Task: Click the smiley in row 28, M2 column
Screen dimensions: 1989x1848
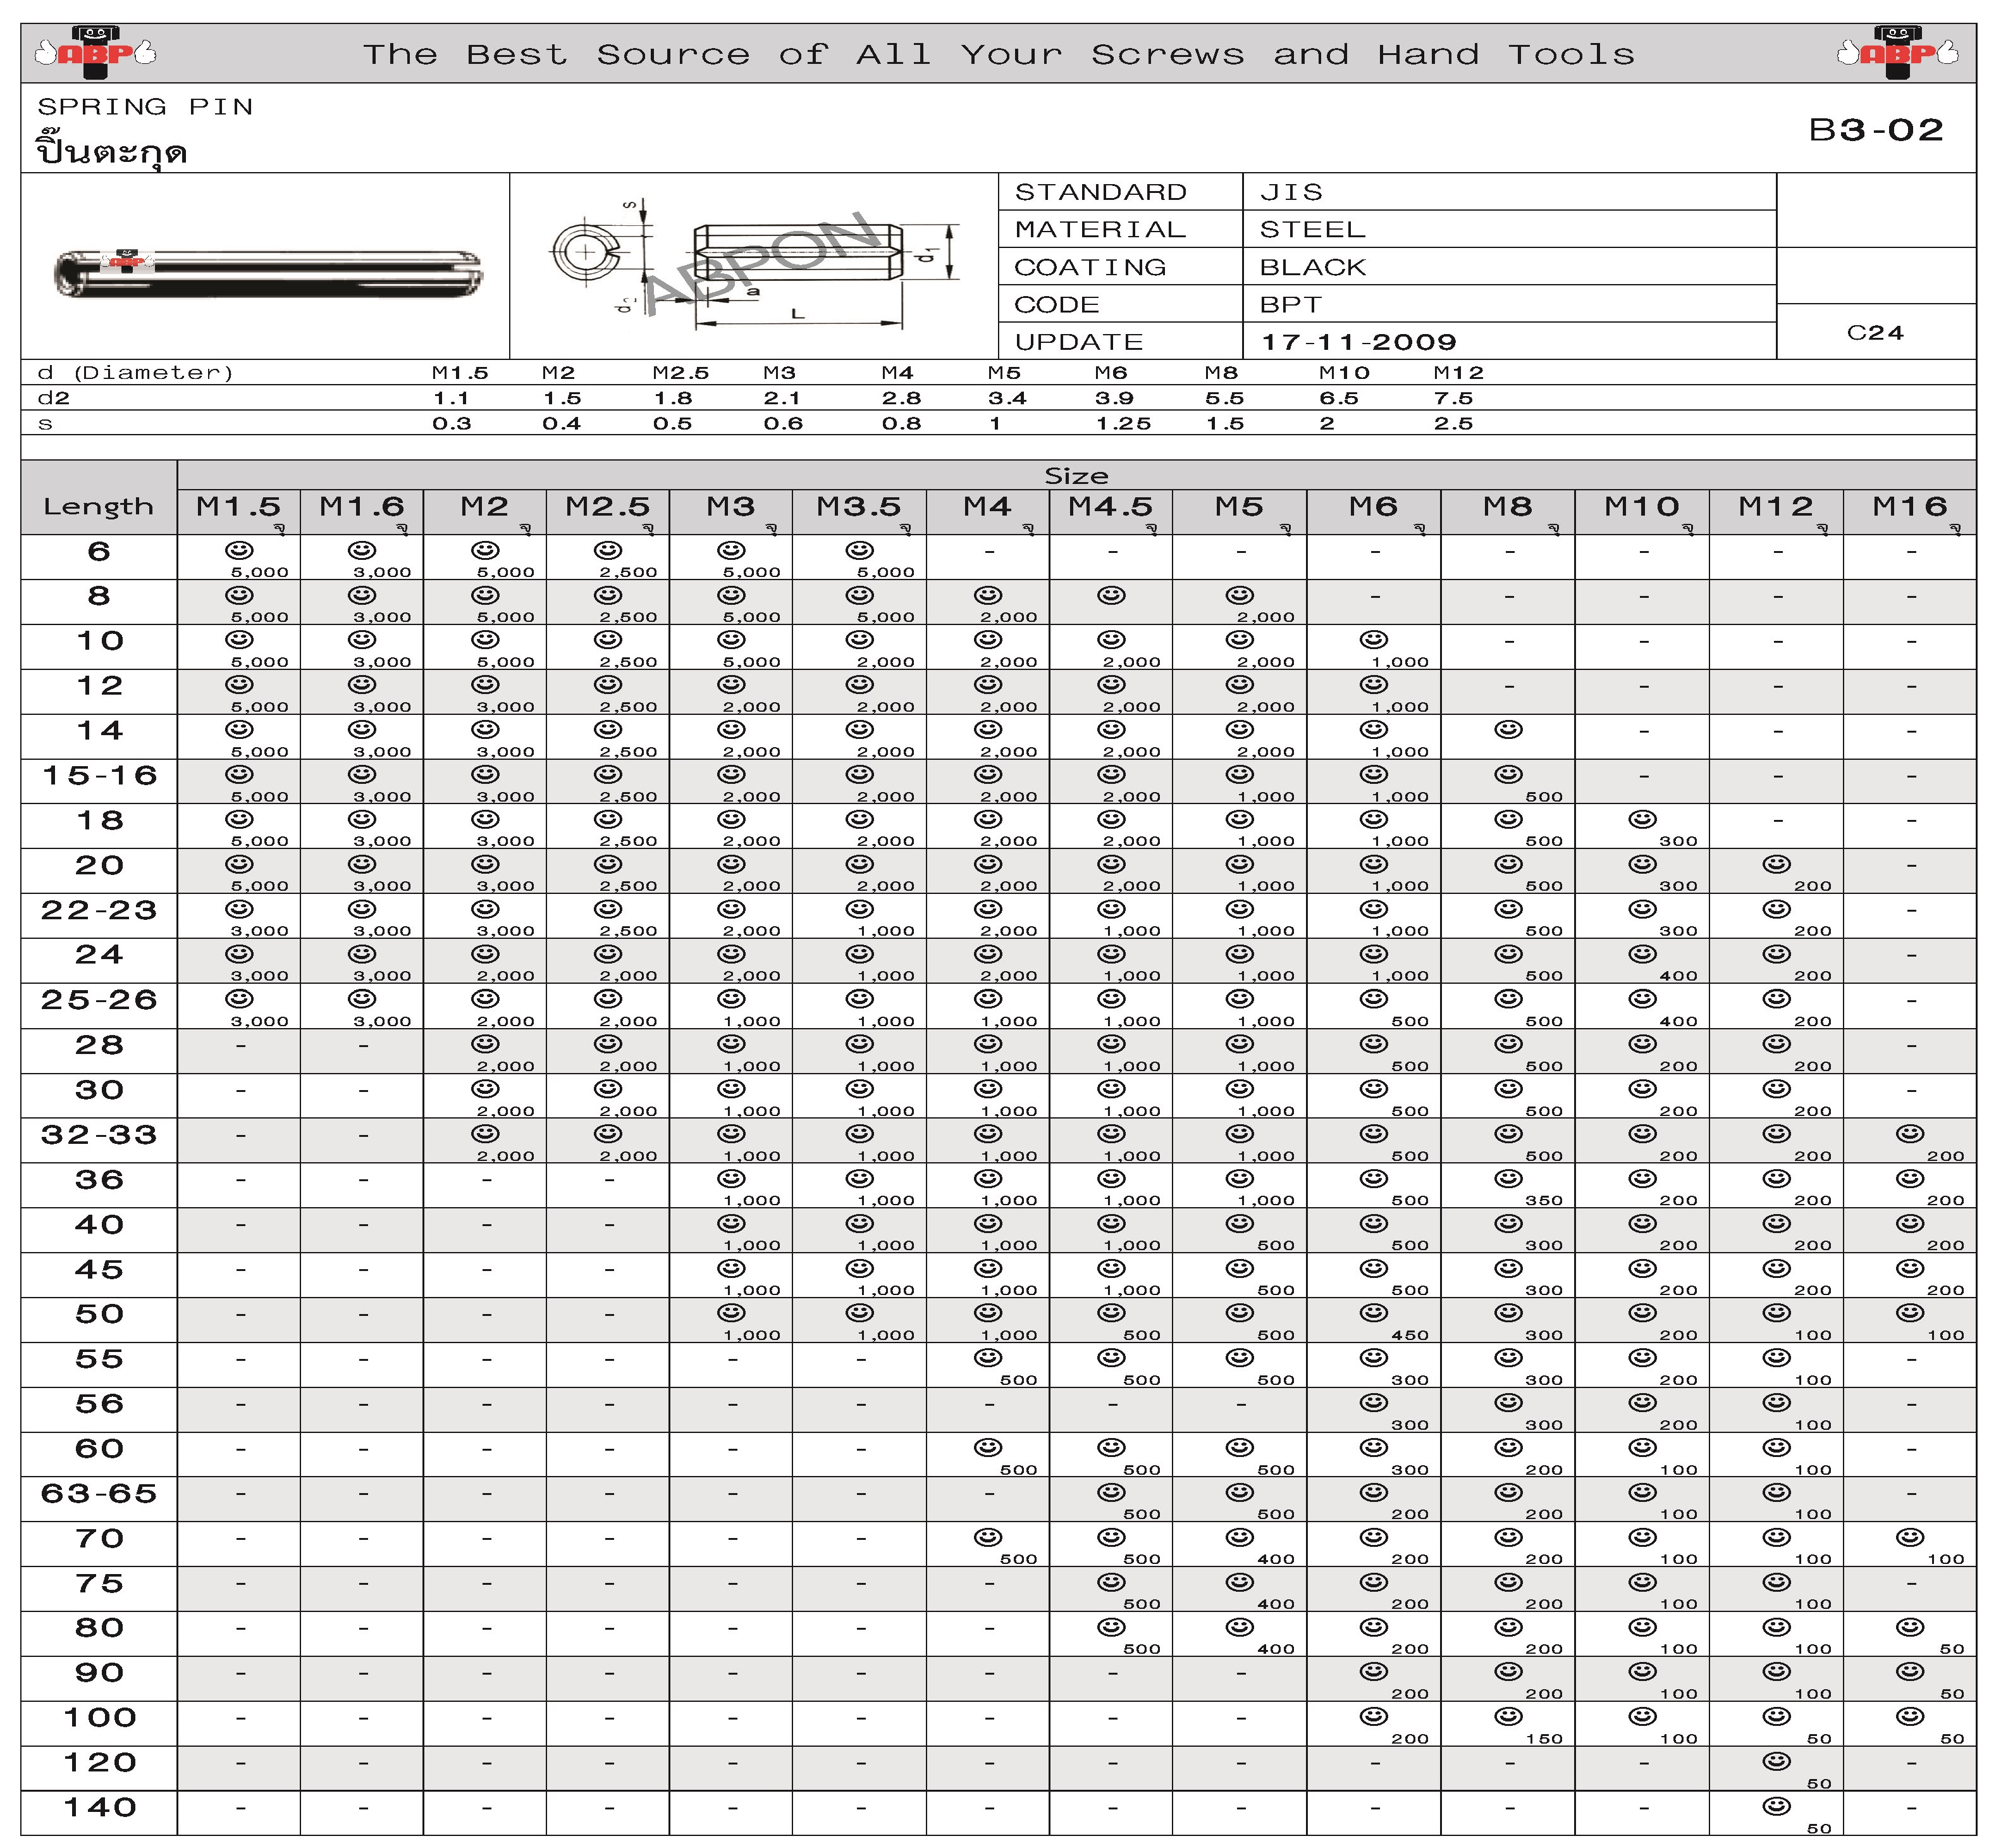Action: pos(486,1043)
